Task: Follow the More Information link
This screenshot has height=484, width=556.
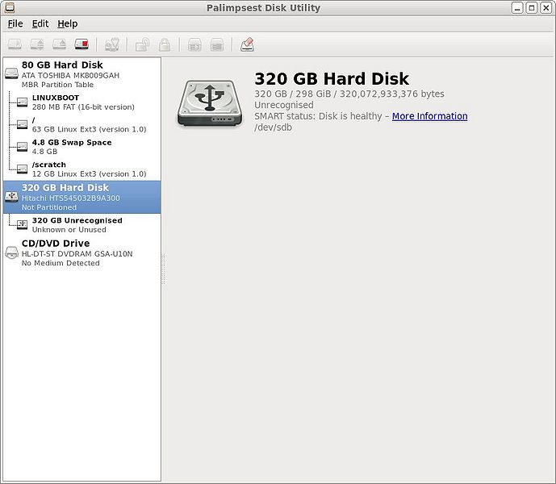Action: click(x=429, y=116)
